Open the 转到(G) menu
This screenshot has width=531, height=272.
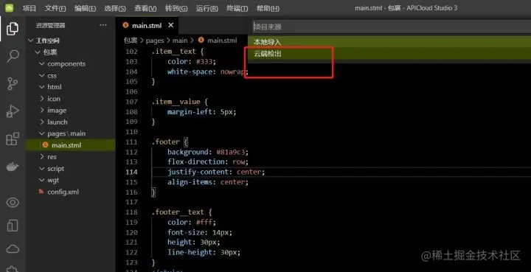pyautogui.click(x=176, y=8)
